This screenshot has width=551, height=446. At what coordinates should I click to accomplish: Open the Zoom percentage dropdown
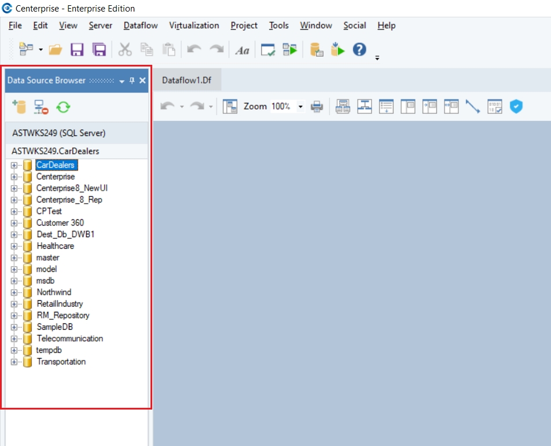[300, 107]
